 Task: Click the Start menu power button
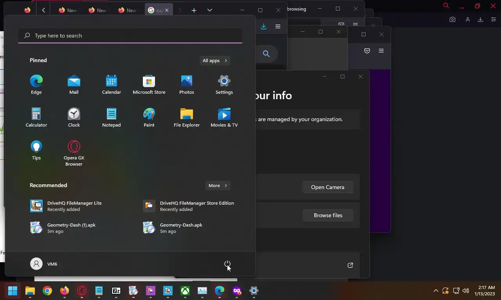(227, 264)
